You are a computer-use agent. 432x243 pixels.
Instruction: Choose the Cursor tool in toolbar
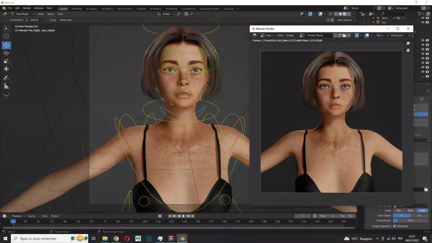[6, 36]
